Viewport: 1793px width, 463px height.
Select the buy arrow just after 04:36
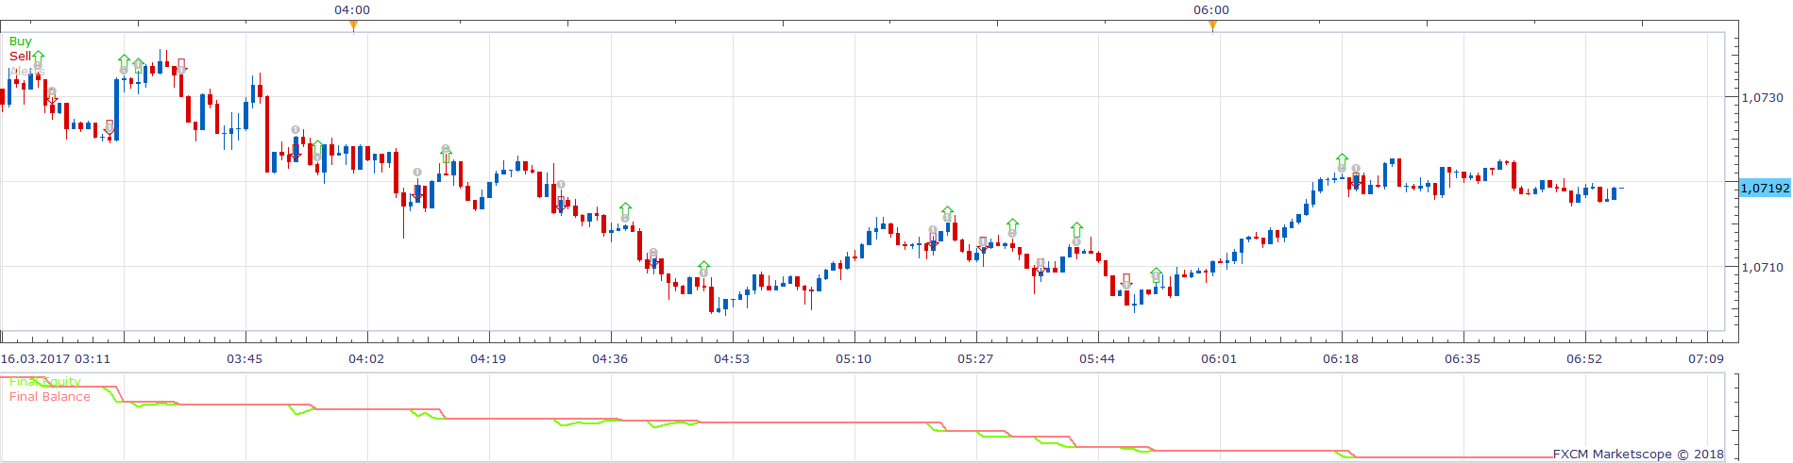pos(625,209)
